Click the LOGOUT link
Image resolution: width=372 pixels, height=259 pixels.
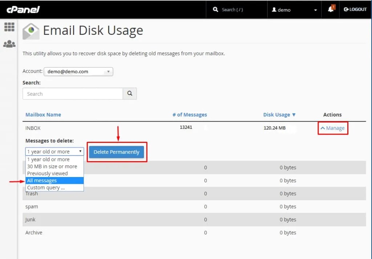[355, 9]
